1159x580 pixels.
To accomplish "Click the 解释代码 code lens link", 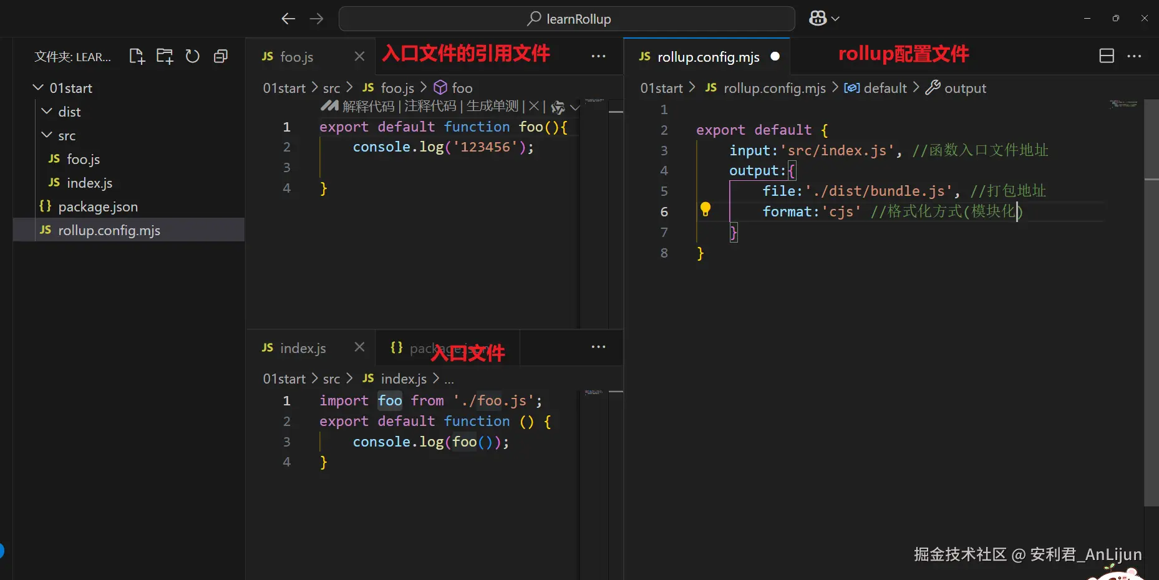I will pos(368,107).
